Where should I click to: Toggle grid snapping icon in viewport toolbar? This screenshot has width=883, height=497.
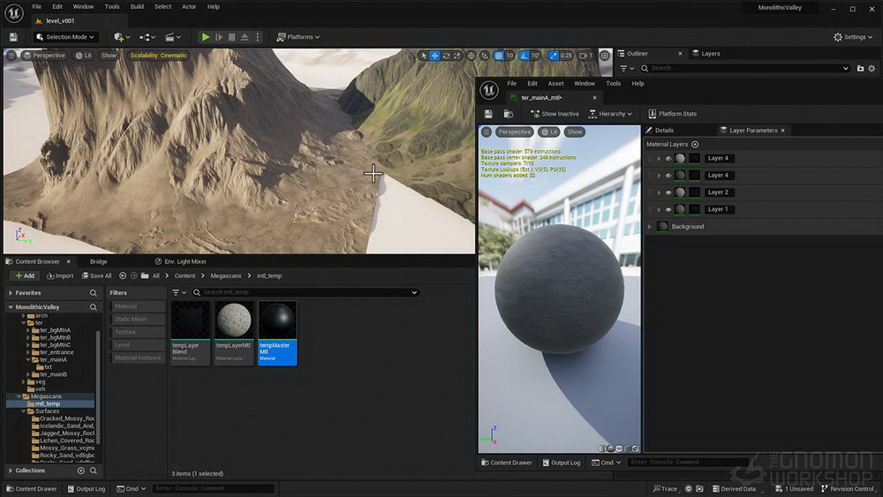pyautogui.click(x=498, y=56)
